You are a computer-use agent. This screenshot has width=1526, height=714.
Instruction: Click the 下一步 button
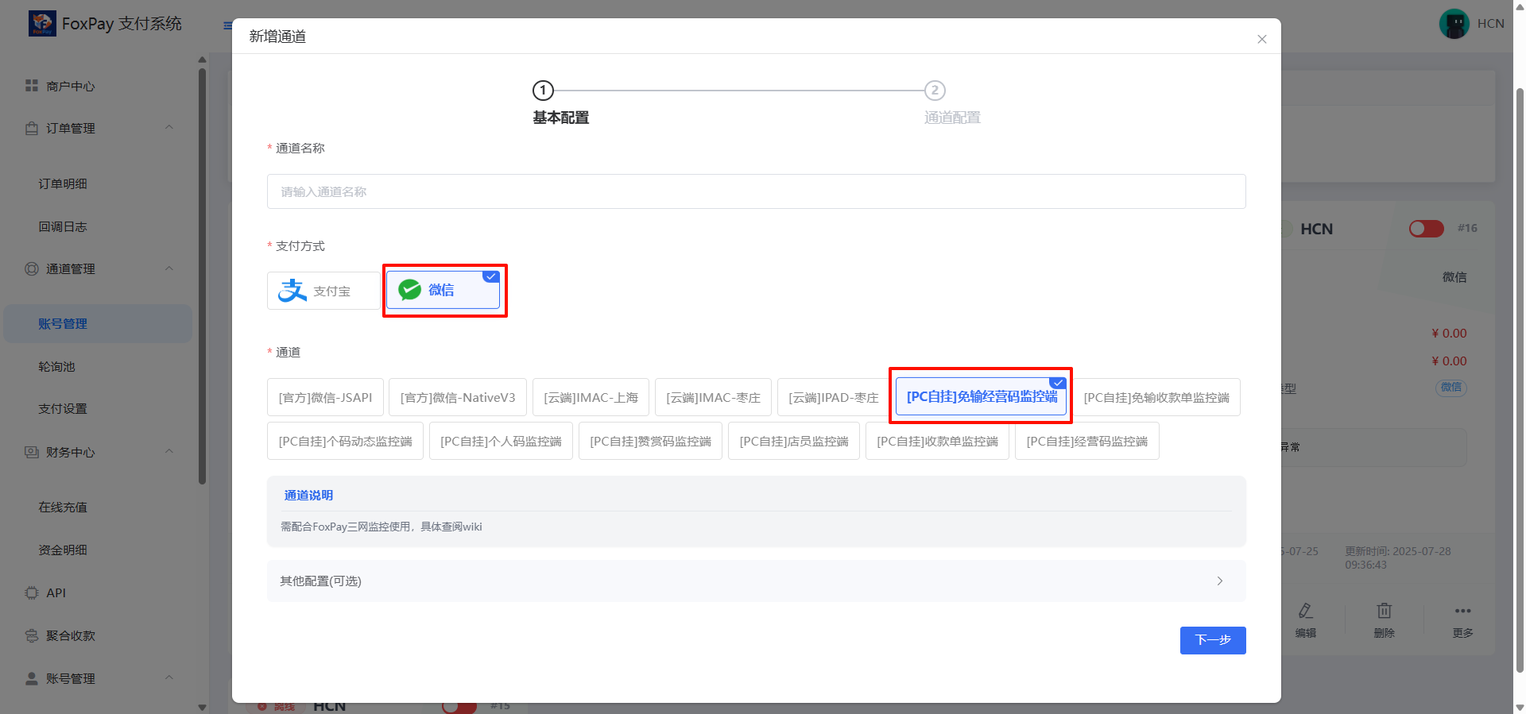(x=1212, y=640)
